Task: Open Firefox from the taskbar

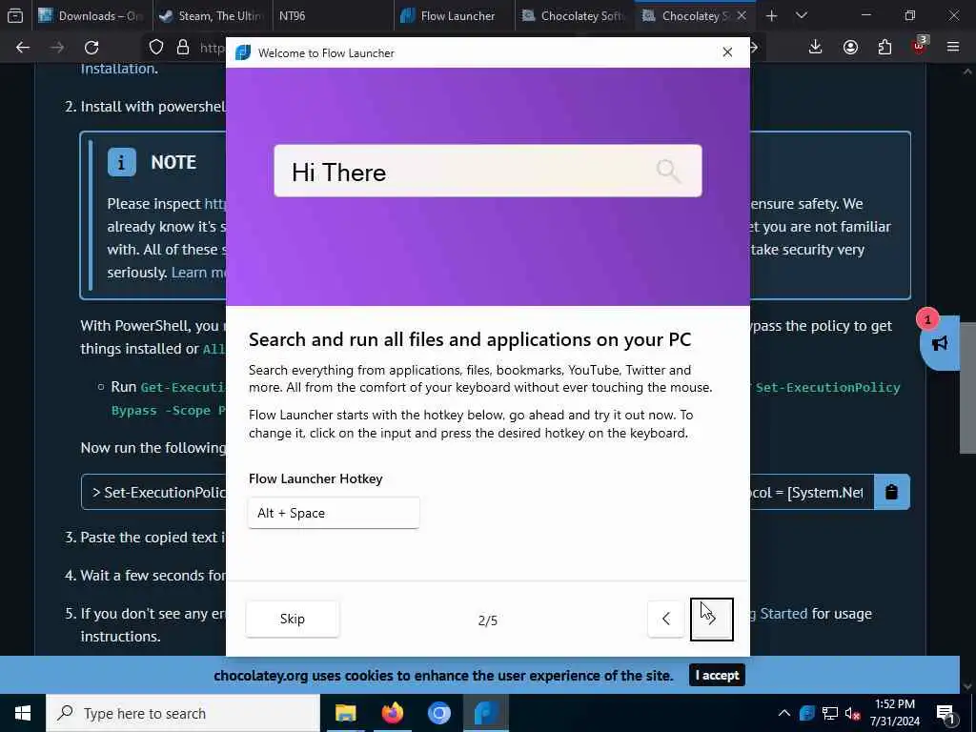Action: tap(392, 713)
